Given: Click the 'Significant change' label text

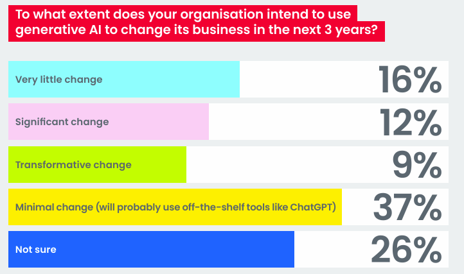Looking at the screenshot, I should point(62,122).
